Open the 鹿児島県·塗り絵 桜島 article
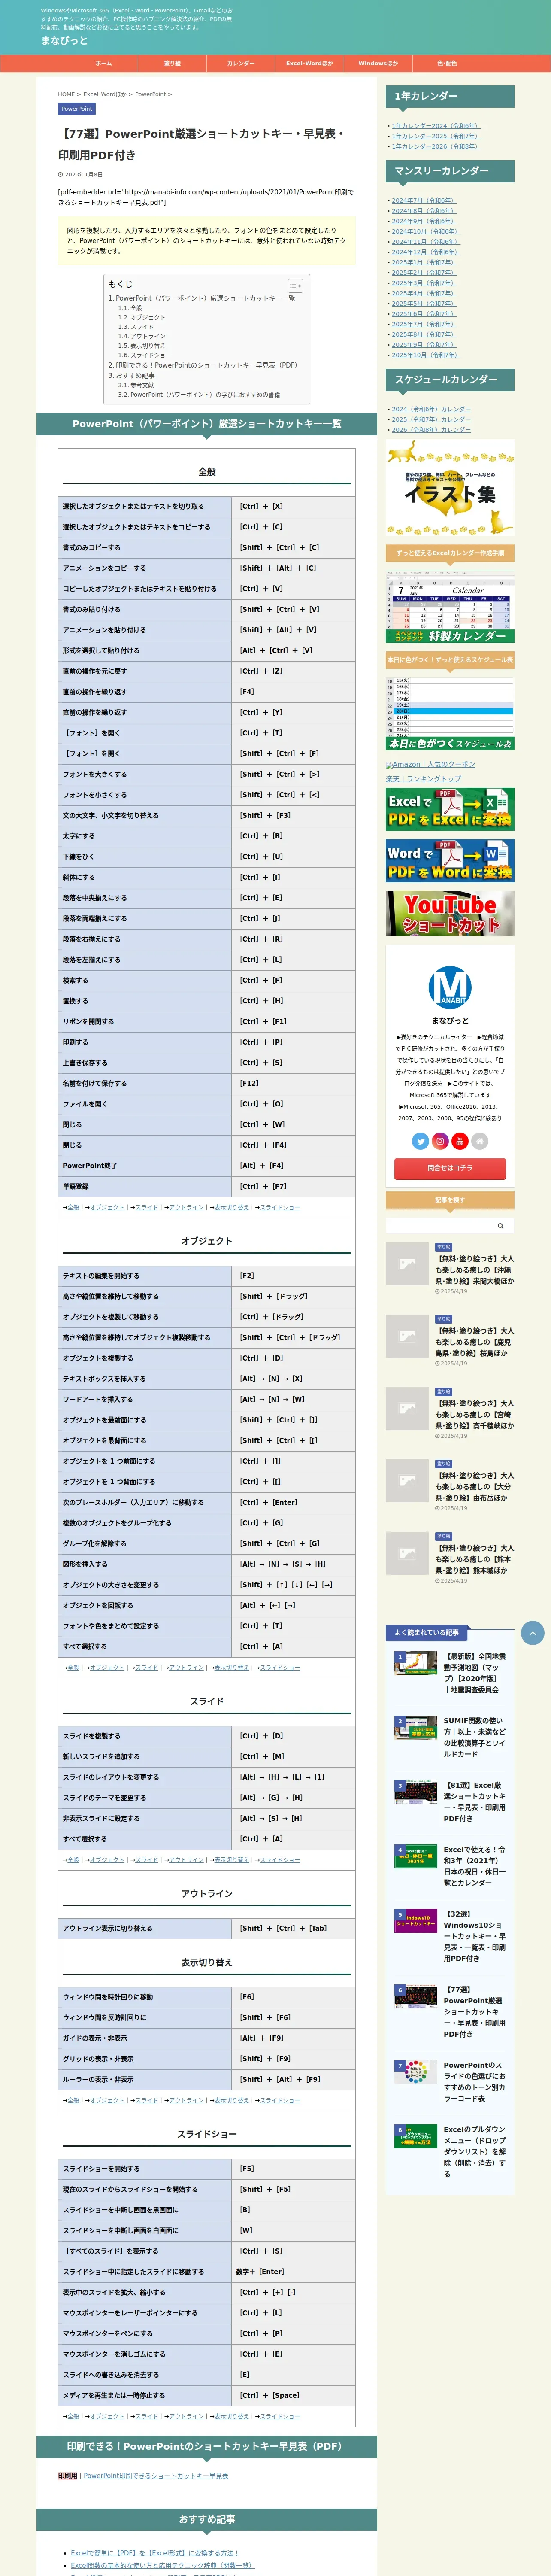This screenshot has width=551, height=2576. (x=475, y=1342)
